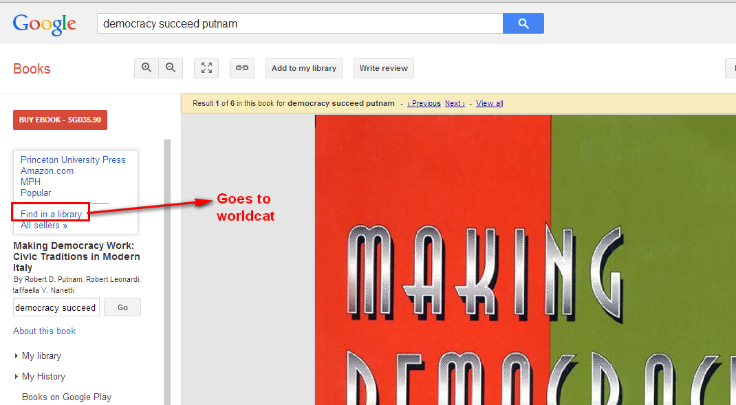The image size is (736, 405).
Task: Open About this book link
Action: (x=44, y=331)
